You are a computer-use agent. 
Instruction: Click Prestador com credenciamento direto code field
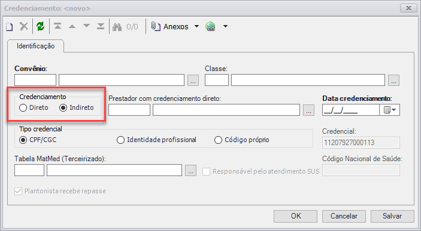[129, 110]
